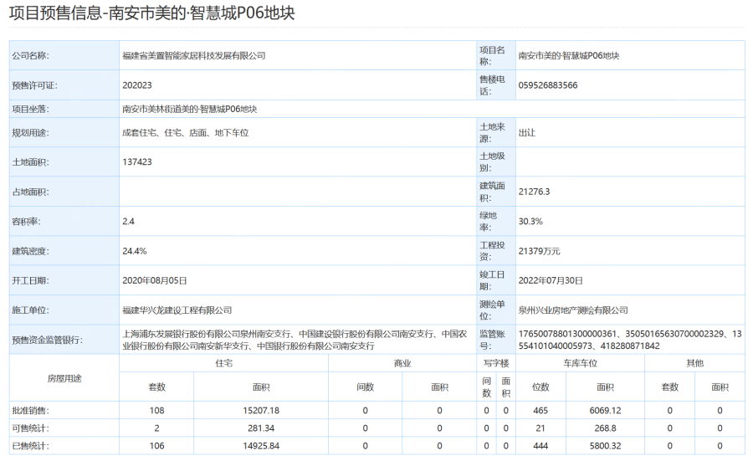Click the 住宅 column group header

coord(223,363)
